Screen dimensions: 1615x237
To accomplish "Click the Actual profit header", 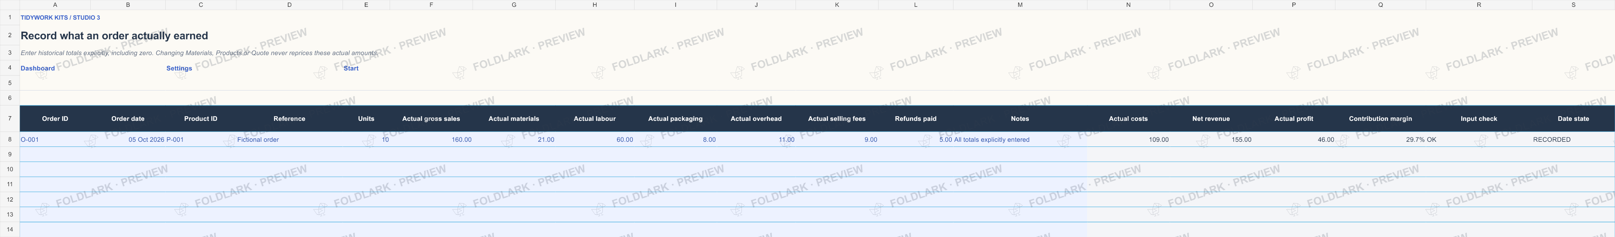I will 1294,119.
